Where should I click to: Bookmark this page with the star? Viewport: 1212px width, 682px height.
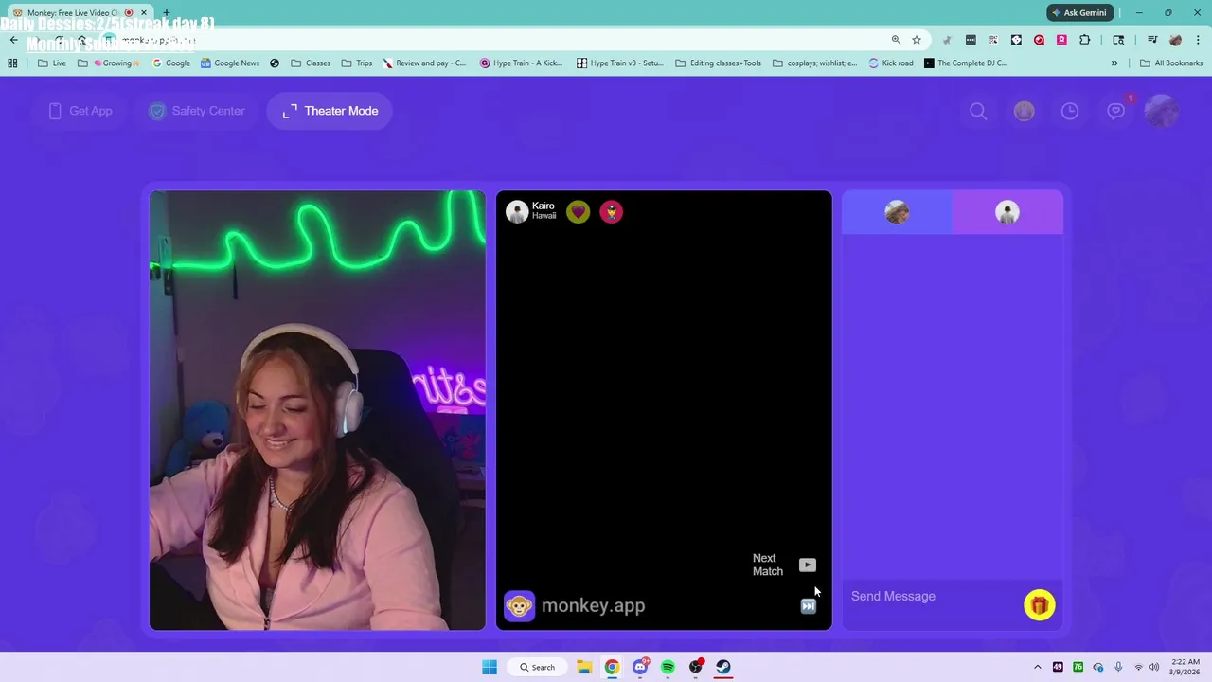pyautogui.click(x=917, y=40)
